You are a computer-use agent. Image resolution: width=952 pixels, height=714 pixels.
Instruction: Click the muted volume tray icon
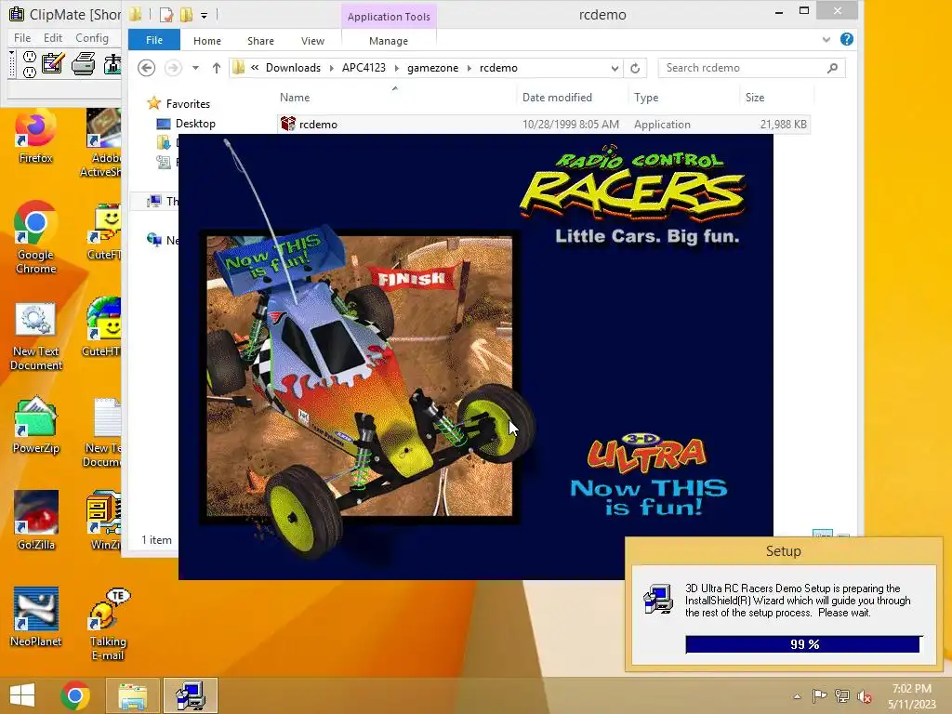(864, 695)
